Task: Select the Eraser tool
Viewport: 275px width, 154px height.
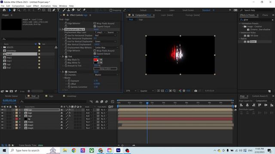Action: (x=73, y=10)
